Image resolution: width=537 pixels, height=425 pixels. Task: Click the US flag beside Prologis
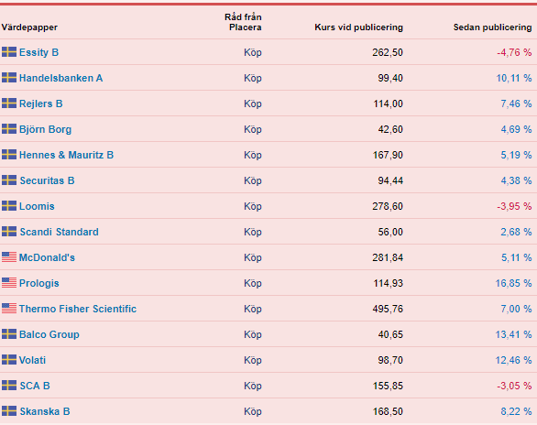[9, 283]
